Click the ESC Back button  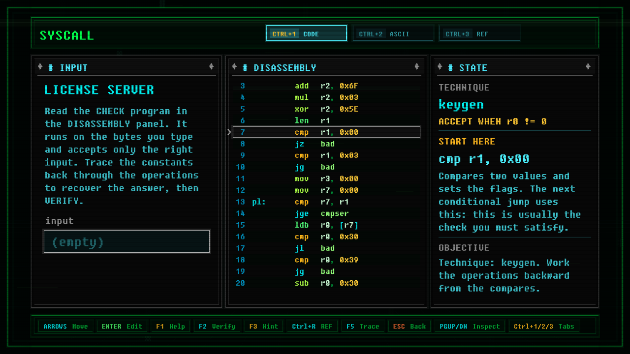(x=409, y=326)
